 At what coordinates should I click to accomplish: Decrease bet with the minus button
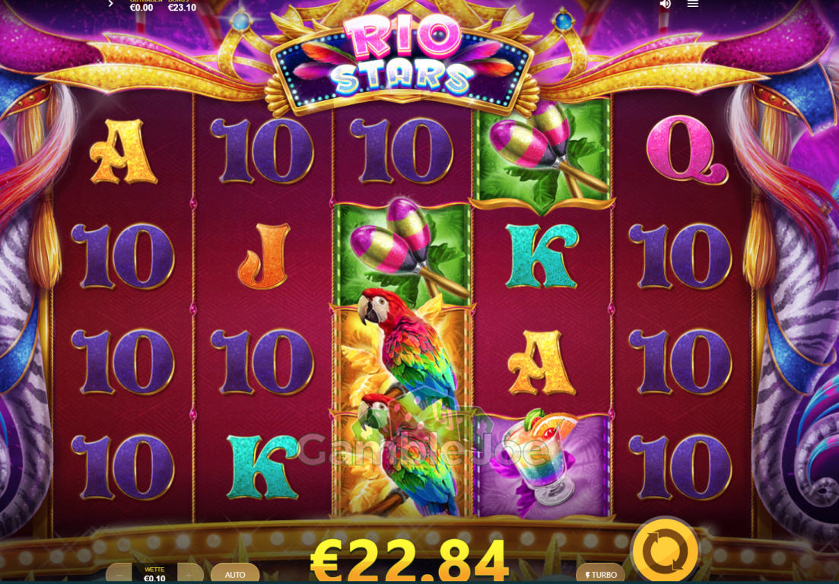point(119,574)
